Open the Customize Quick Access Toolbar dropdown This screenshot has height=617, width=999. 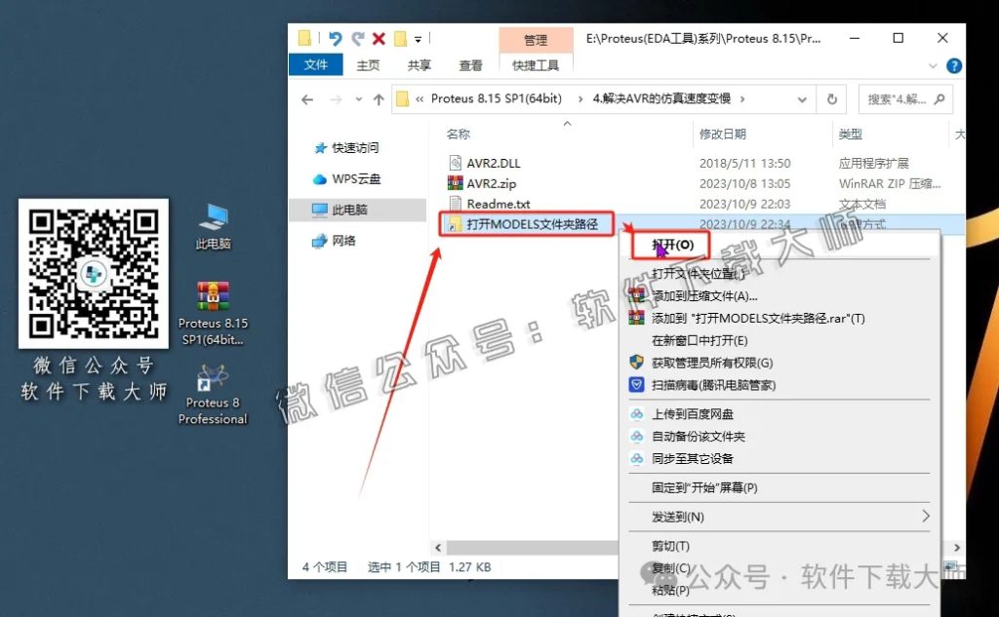(419, 38)
